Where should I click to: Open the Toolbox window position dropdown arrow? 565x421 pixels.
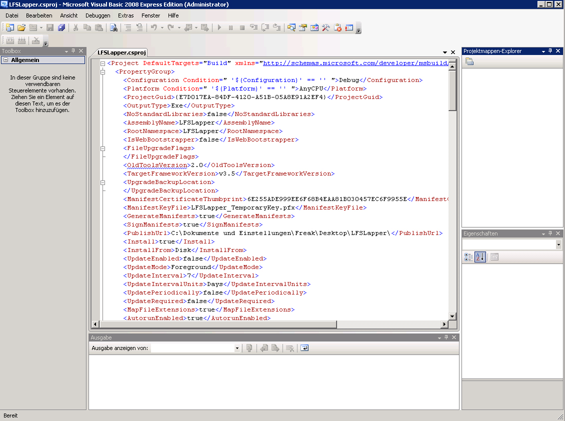[x=66, y=51]
